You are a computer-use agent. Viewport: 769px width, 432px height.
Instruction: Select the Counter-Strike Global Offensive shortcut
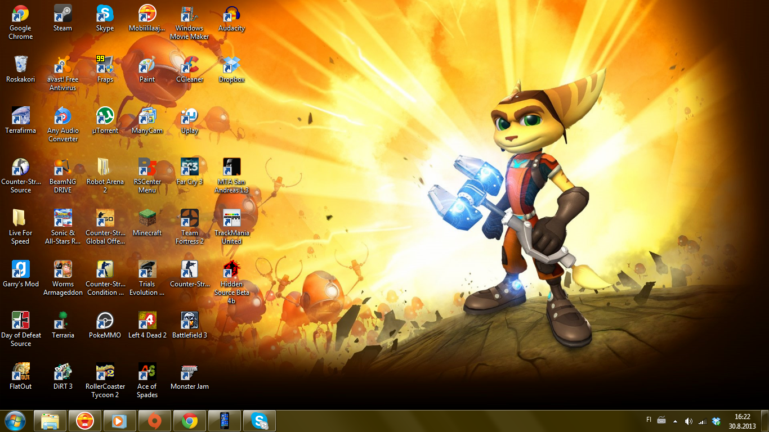coord(105,227)
